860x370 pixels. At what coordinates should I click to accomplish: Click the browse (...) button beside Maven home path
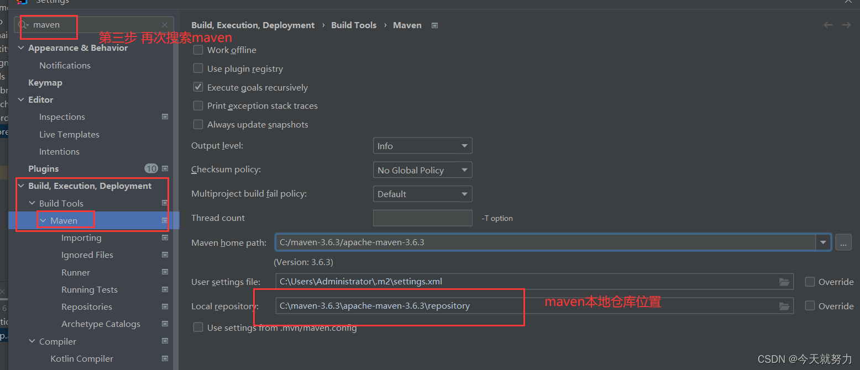[843, 242]
